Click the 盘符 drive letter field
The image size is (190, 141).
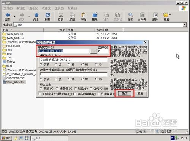tap(103, 51)
